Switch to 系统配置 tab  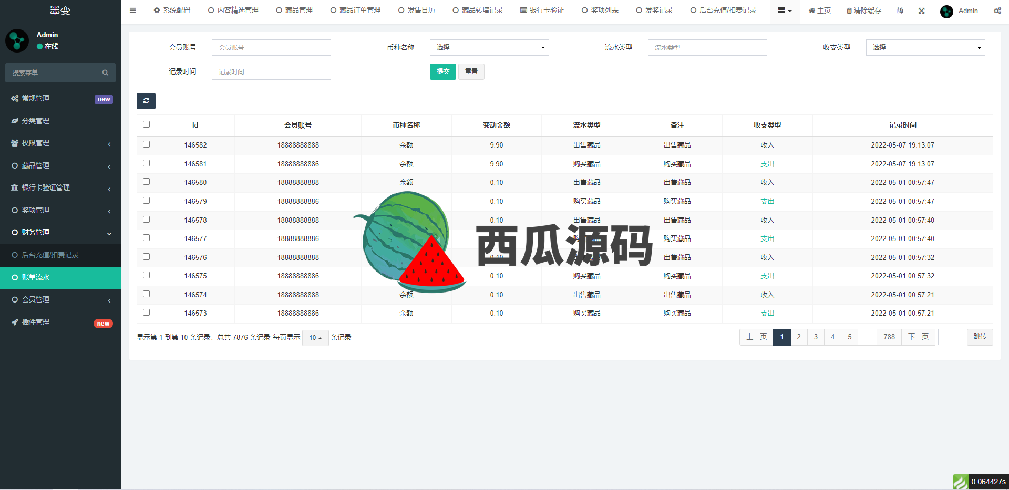pyautogui.click(x=172, y=11)
